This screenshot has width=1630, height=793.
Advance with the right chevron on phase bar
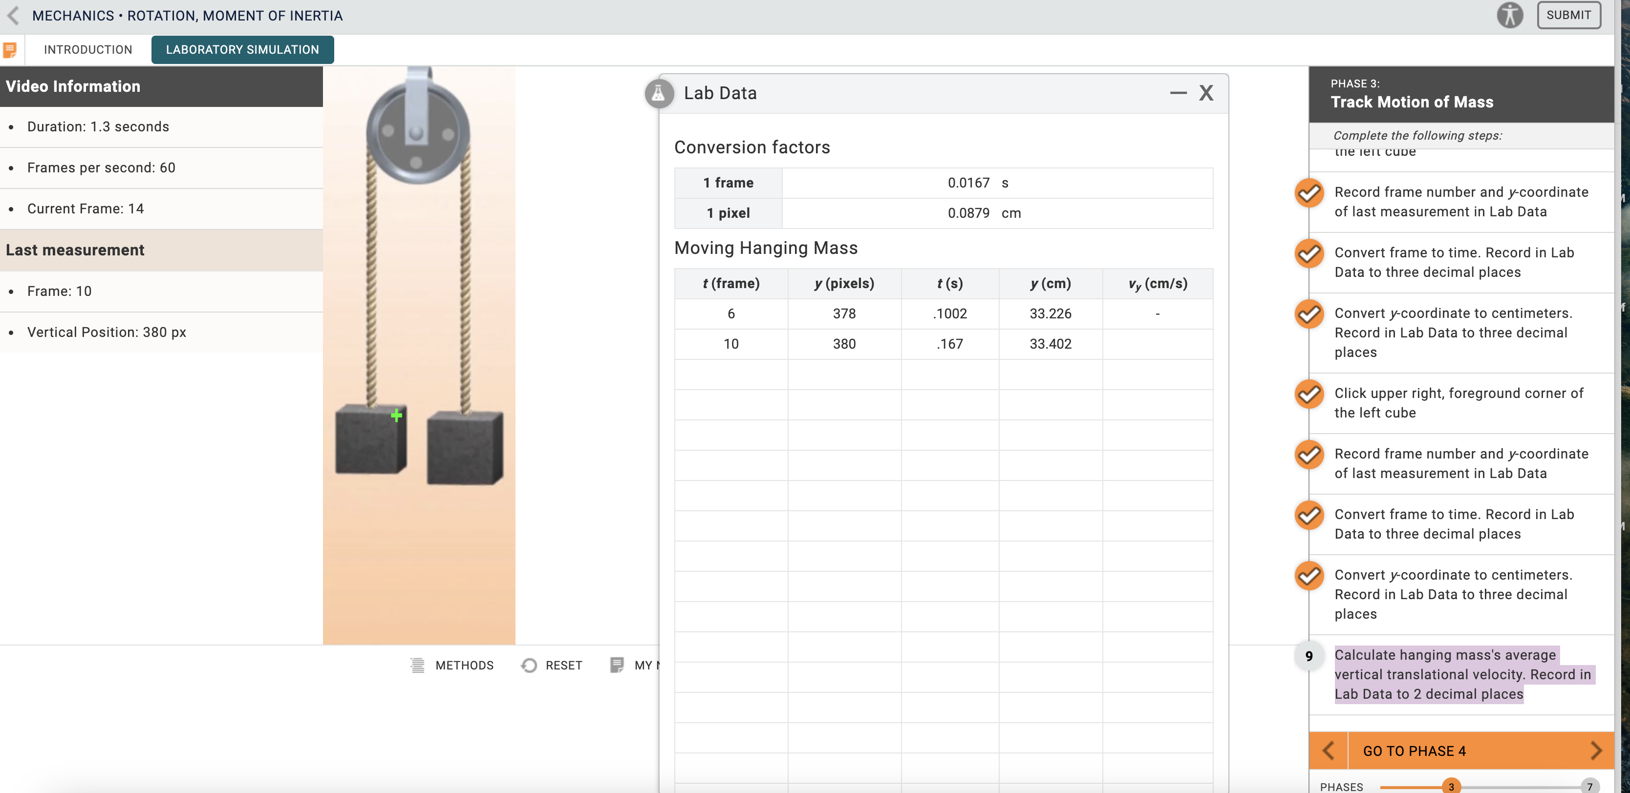(1595, 751)
